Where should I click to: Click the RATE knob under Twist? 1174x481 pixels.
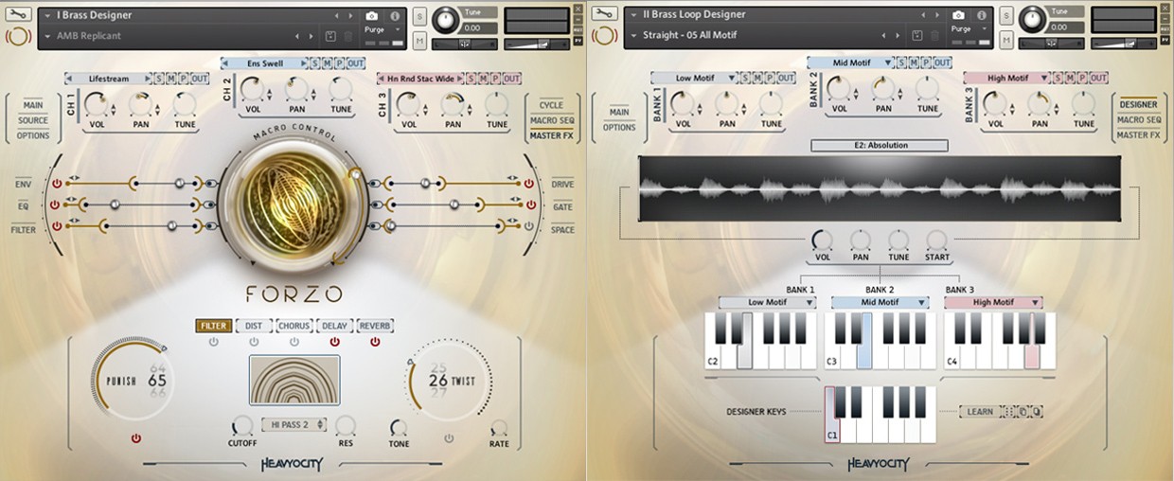(499, 429)
